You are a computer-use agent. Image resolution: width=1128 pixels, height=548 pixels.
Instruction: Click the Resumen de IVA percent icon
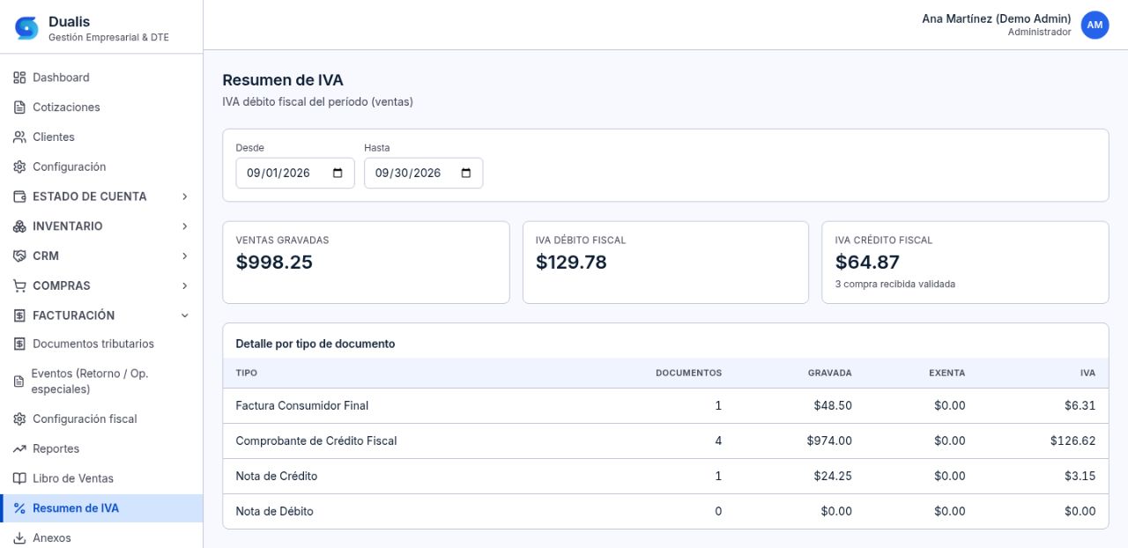[x=19, y=508]
